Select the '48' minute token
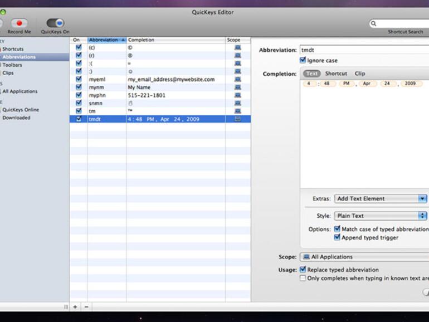Viewport: 429px width, 322px height. (327, 84)
